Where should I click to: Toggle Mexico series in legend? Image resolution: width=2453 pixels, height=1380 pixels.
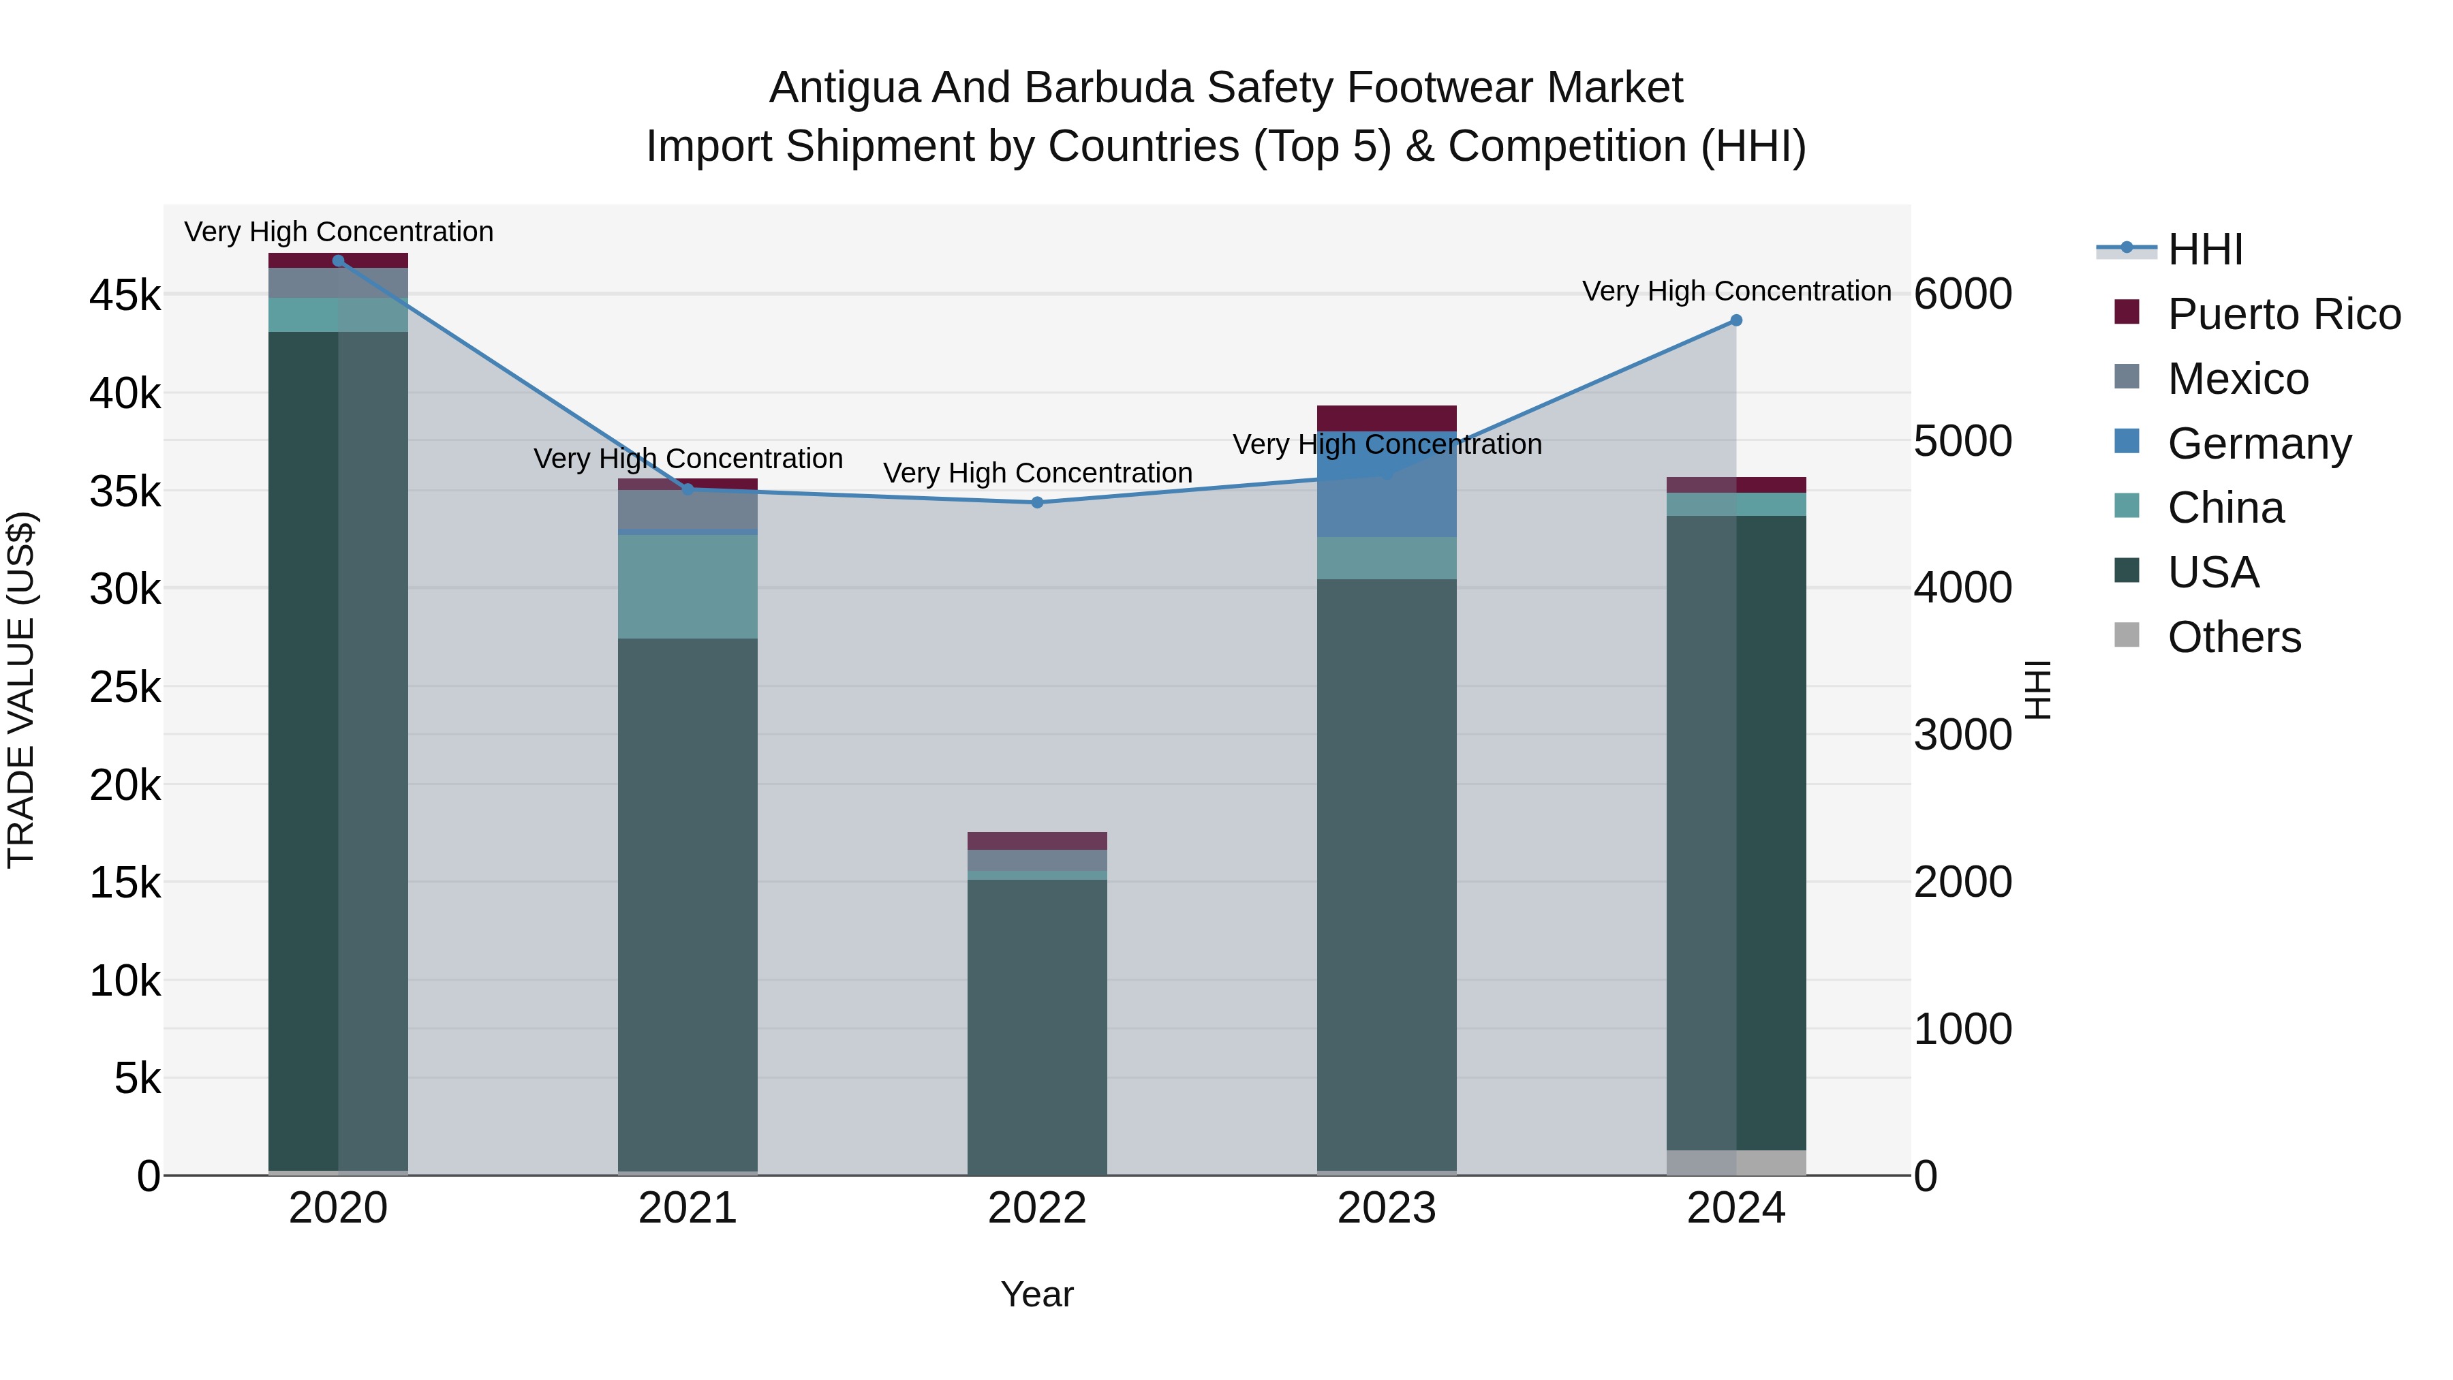(x=2211, y=379)
